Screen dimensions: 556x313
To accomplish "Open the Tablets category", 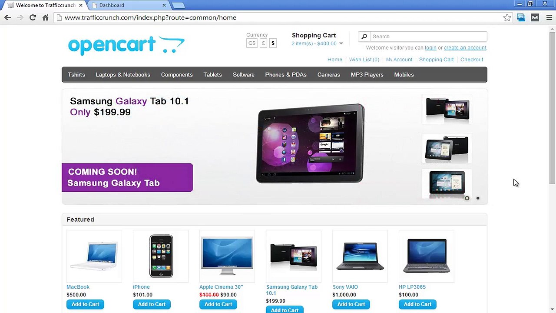I will pyautogui.click(x=212, y=75).
